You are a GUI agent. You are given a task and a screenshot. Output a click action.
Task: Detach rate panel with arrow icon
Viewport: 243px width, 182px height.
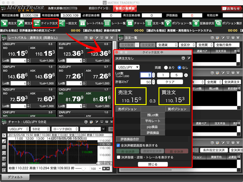(x=97, y=38)
